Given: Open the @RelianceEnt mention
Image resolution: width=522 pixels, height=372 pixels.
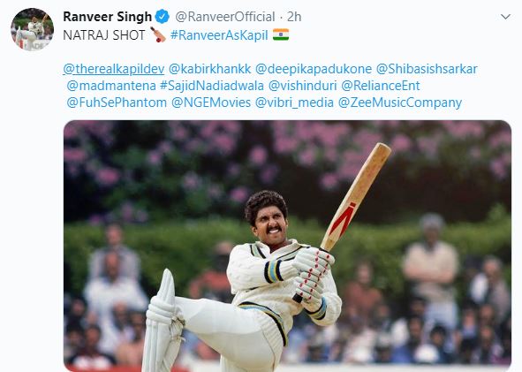Looking at the screenshot, I should (x=380, y=86).
